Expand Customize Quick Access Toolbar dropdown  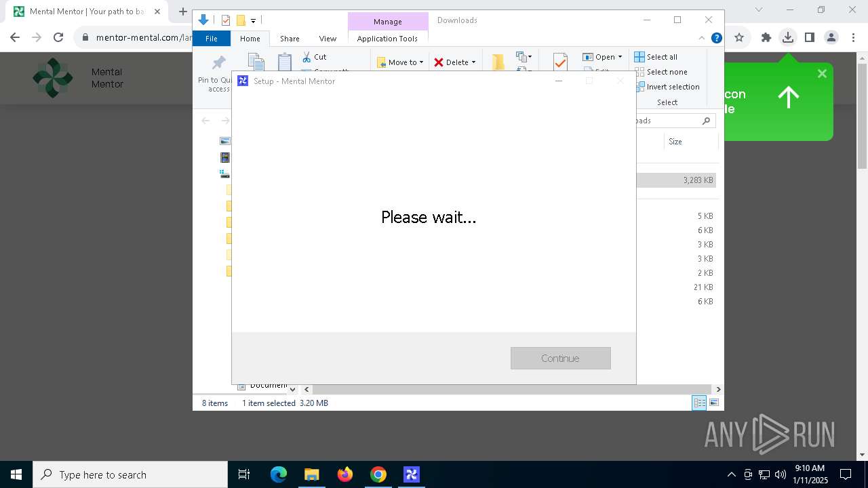pyautogui.click(x=253, y=21)
